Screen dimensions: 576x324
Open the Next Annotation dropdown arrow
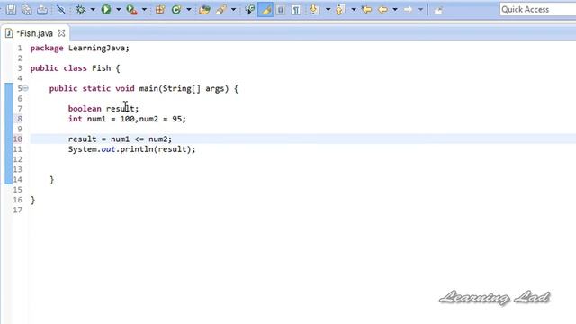click(328, 10)
